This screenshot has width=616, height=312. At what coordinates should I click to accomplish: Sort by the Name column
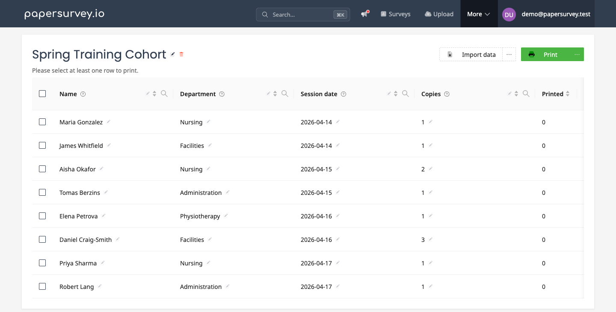154,94
